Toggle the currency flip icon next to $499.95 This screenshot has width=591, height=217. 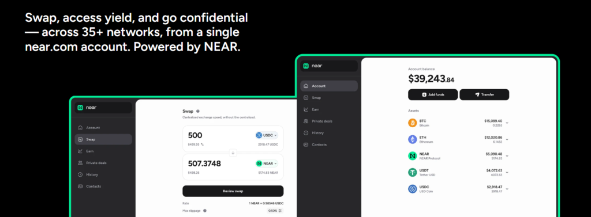pyautogui.click(x=203, y=144)
